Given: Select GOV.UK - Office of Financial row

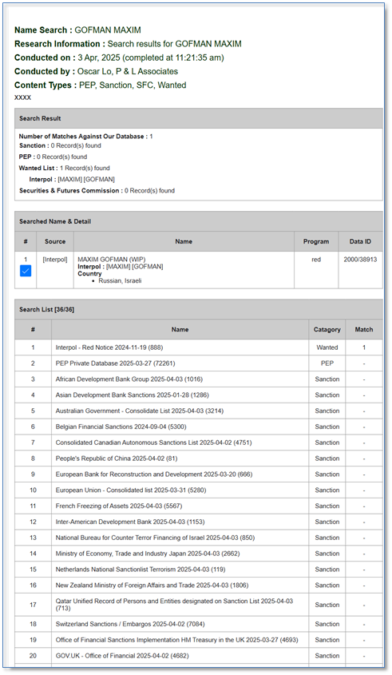Looking at the screenshot, I should [x=198, y=656].
